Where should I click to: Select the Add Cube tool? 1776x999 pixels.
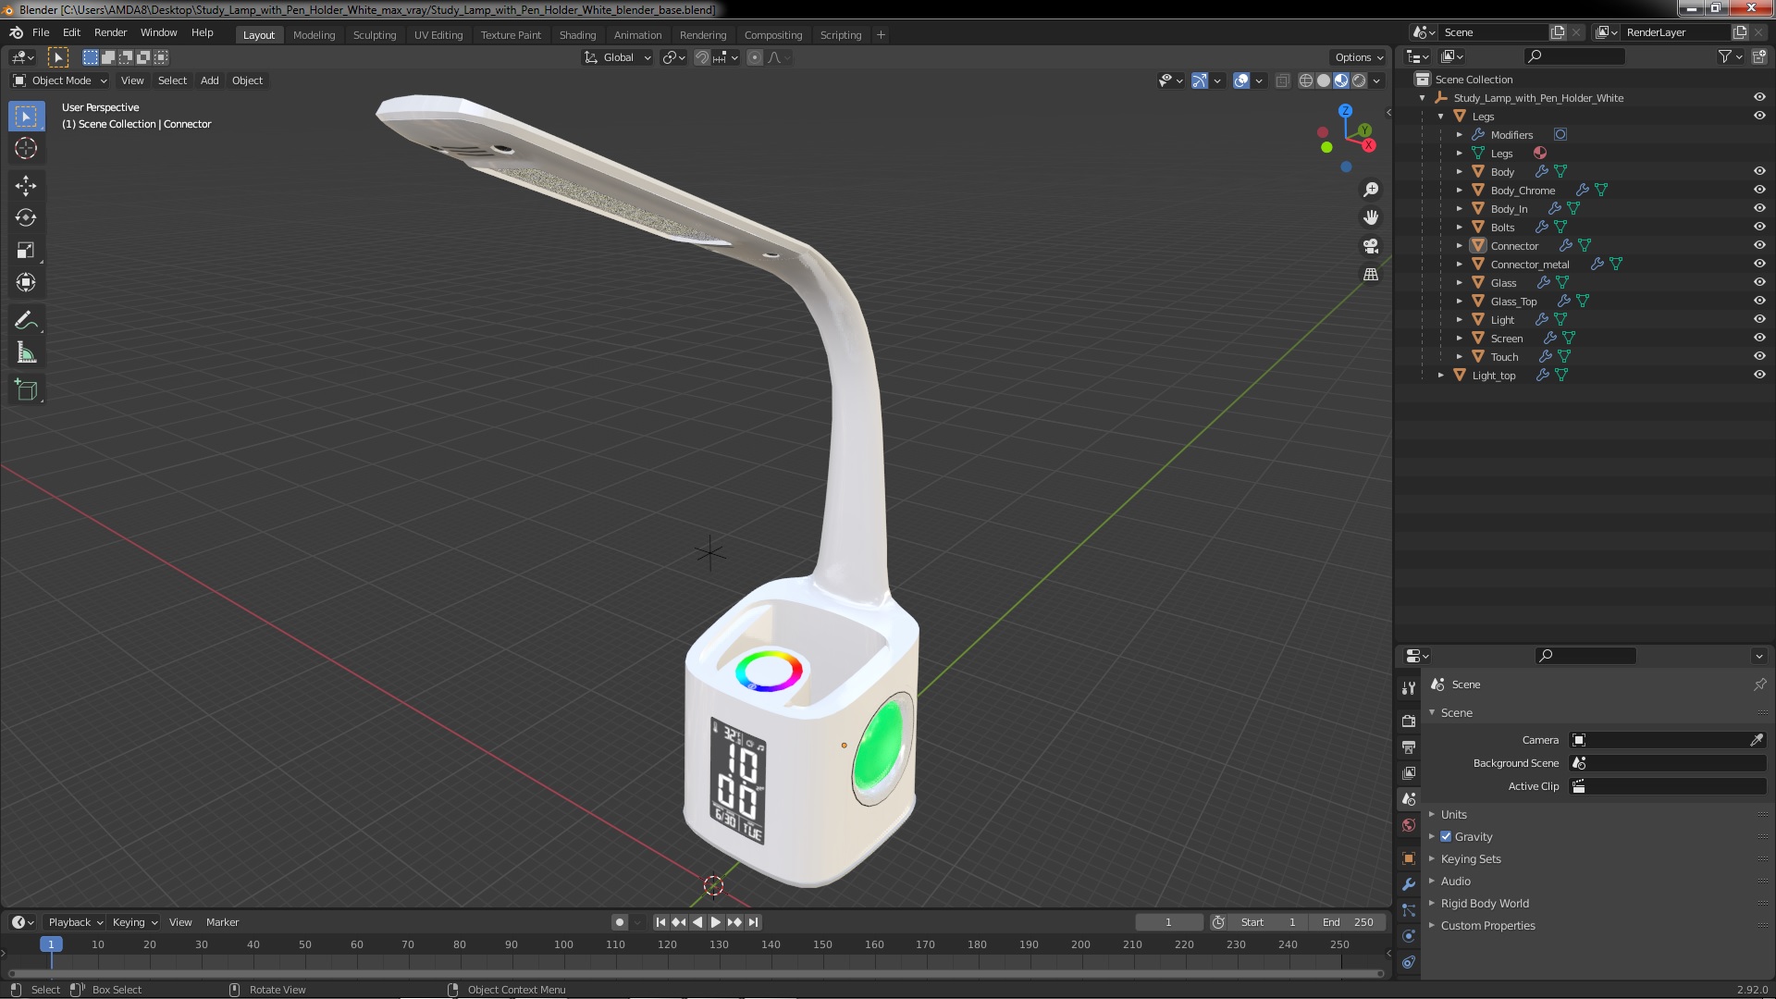pyautogui.click(x=26, y=390)
